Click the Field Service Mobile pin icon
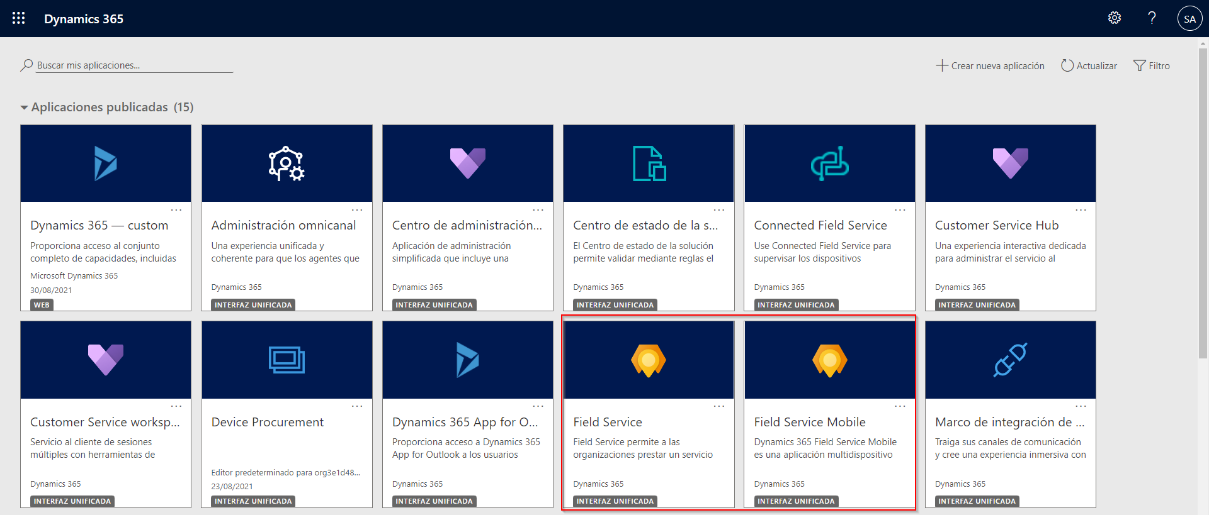This screenshot has height=515, width=1209. (x=829, y=360)
